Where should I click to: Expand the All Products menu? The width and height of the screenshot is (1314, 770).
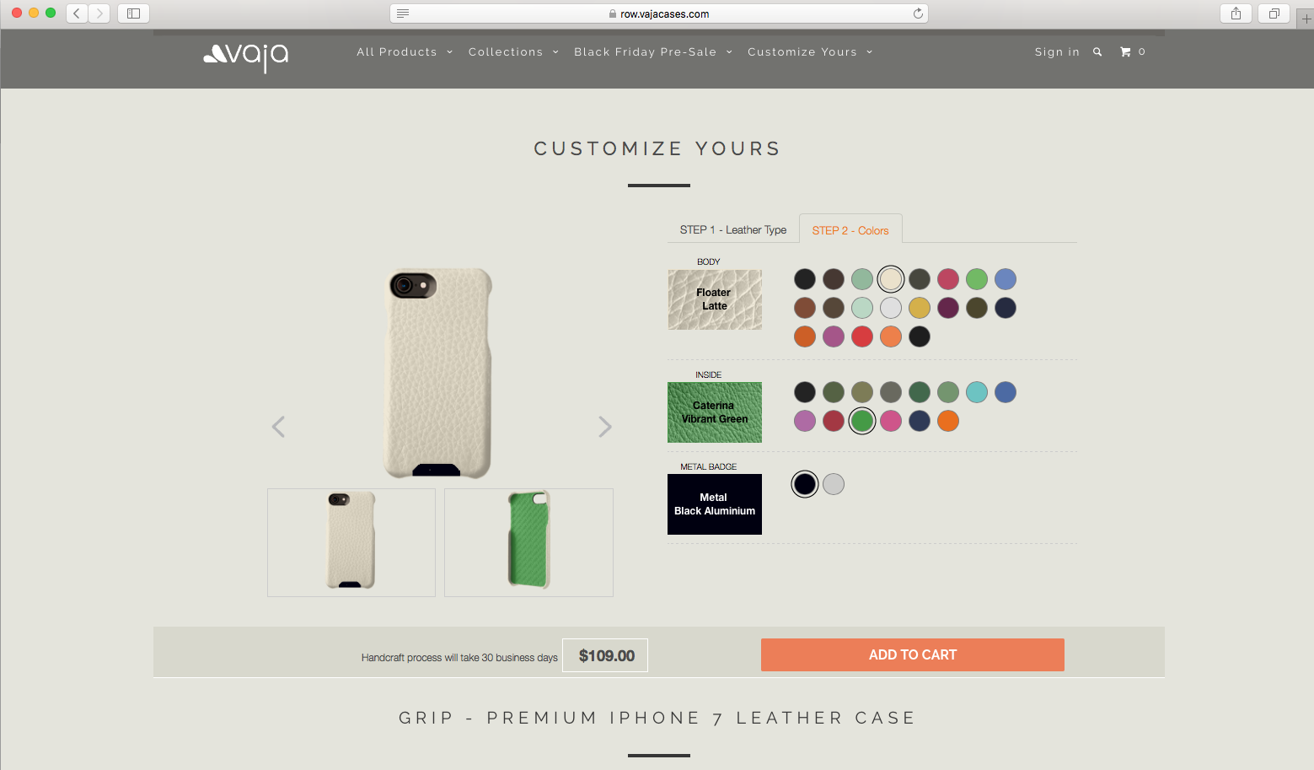point(405,52)
